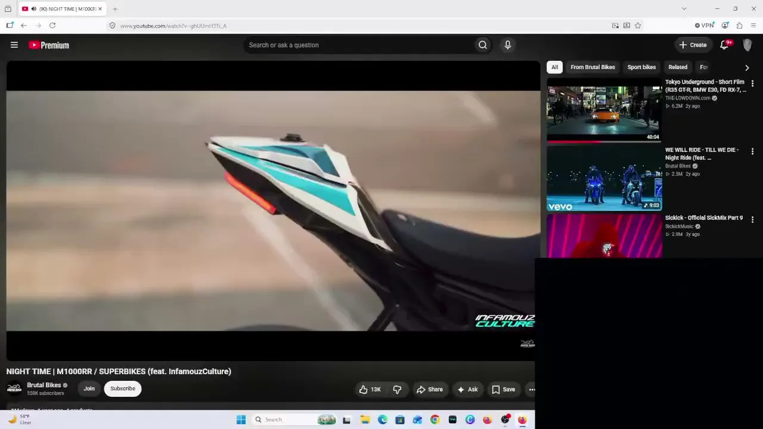Viewport: 763px width, 429px height.
Task: Click the Create button
Action: point(693,45)
